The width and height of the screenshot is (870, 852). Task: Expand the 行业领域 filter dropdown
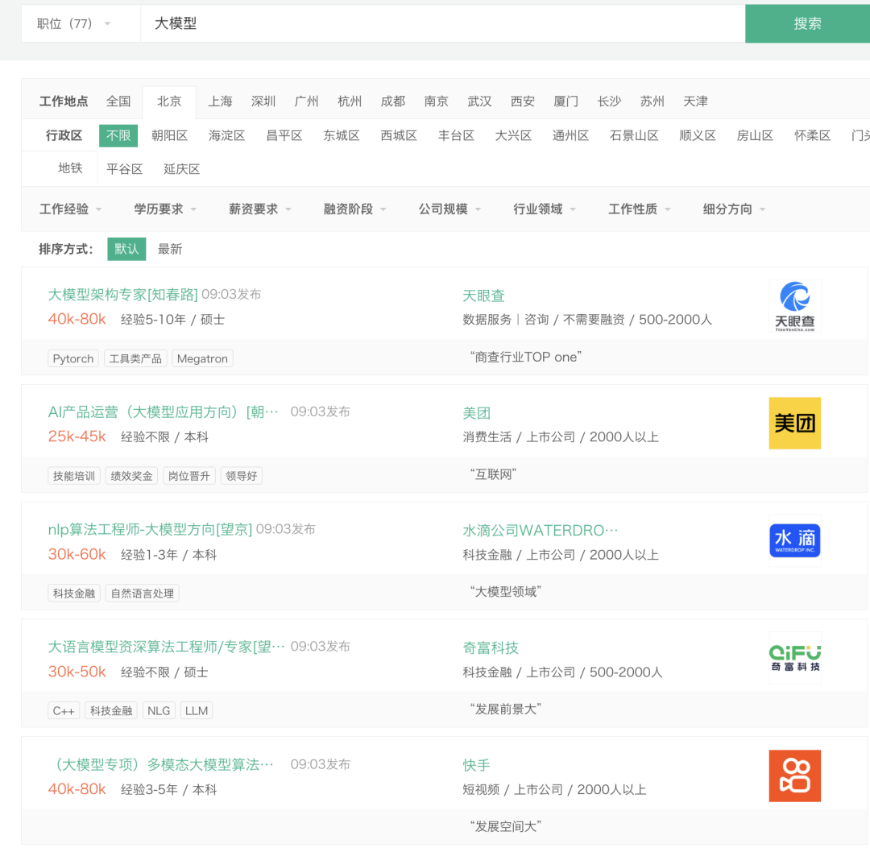[x=545, y=209]
